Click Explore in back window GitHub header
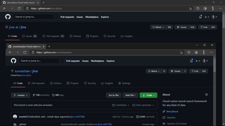Image resolution: width=225 pixels, height=126 pixels. [105, 17]
